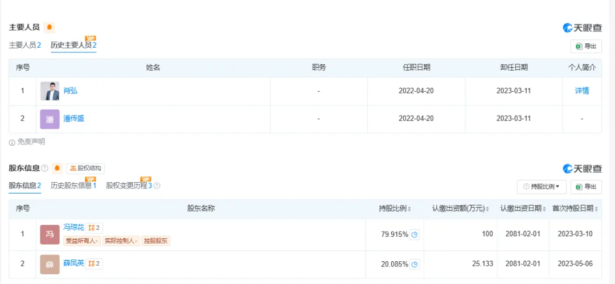Export the 主要人员 table with 导出
This screenshot has height=284, width=615.
(586, 47)
